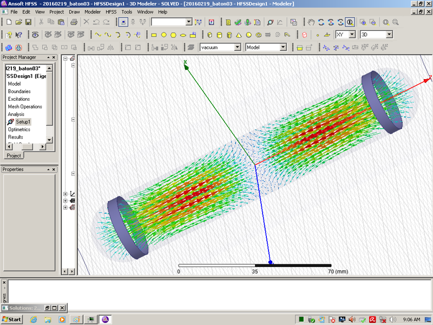Select the Pan hand tool

(311, 22)
